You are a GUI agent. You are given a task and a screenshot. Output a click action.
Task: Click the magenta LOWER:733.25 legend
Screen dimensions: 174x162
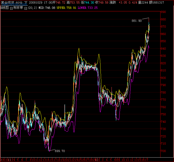(88, 8)
